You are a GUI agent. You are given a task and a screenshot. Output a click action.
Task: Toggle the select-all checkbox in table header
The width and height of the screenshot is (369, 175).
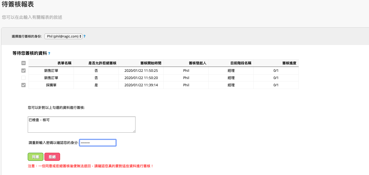[x=23, y=63]
